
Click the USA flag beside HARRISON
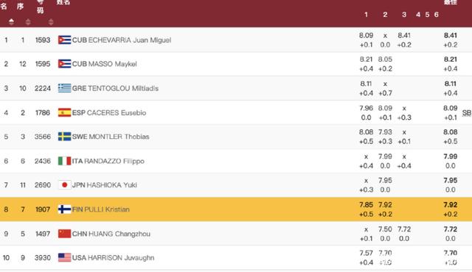point(64,257)
